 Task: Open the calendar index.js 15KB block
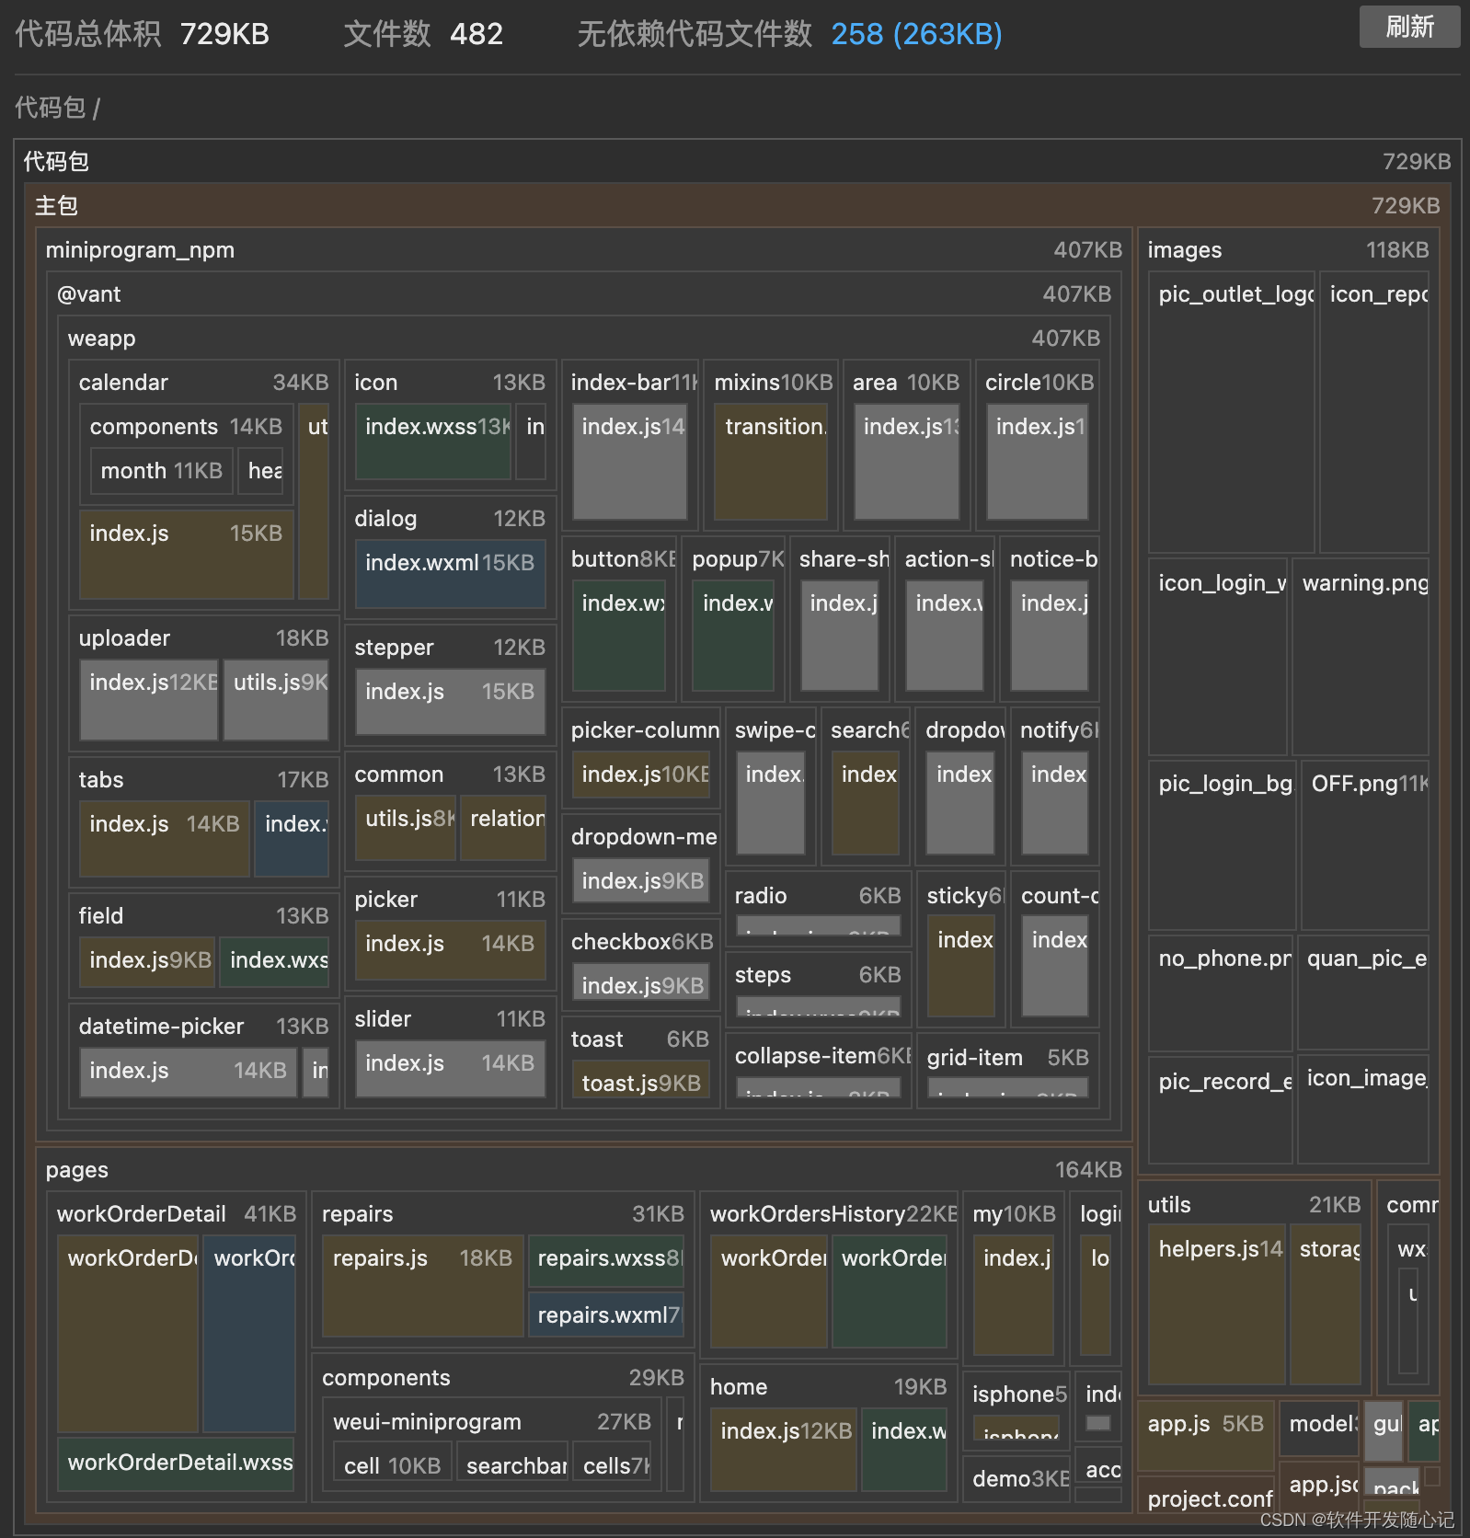pyautogui.click(x=186, y=555)
